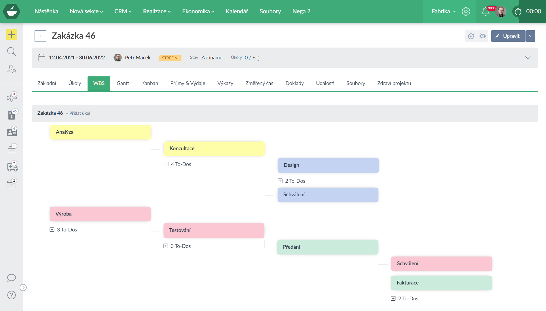Open notifications bell with 3005 badge

coord(485,12)
